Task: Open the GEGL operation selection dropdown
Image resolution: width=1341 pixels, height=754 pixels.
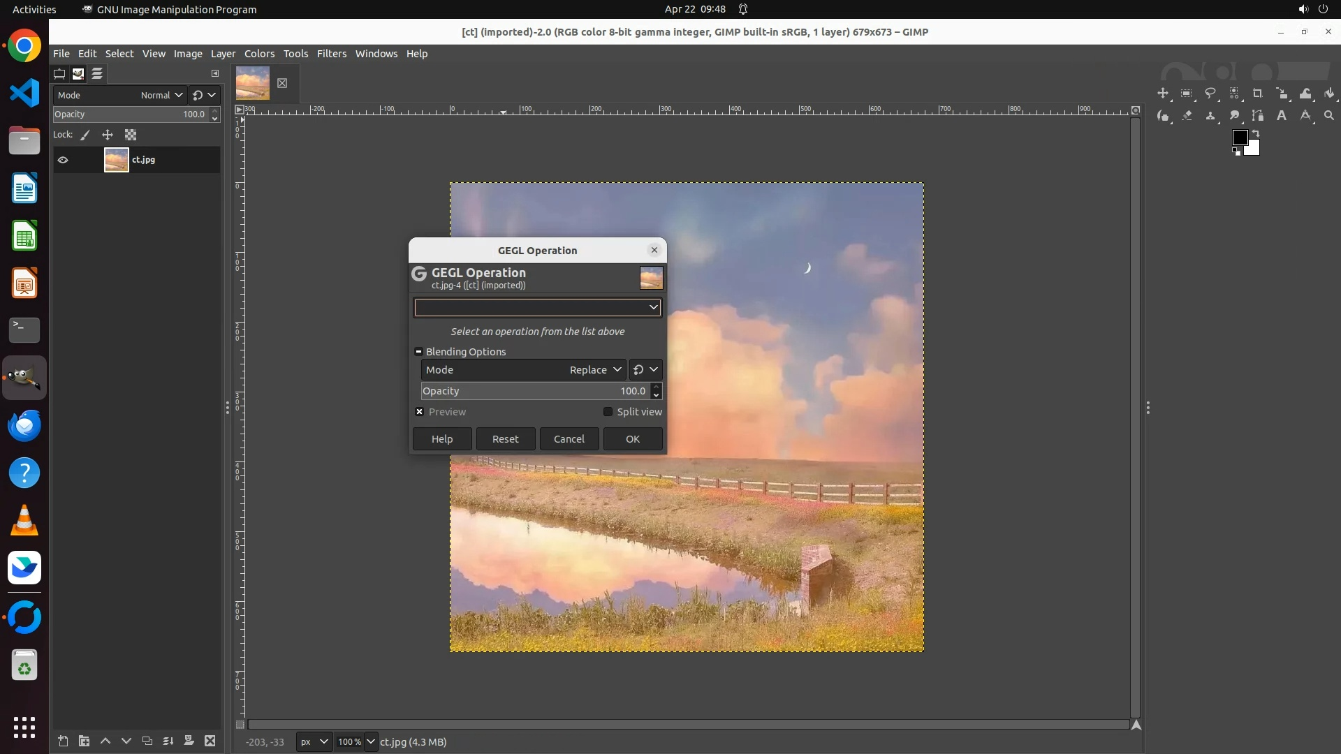Action: pyautogui.click(x=536, y=307)
